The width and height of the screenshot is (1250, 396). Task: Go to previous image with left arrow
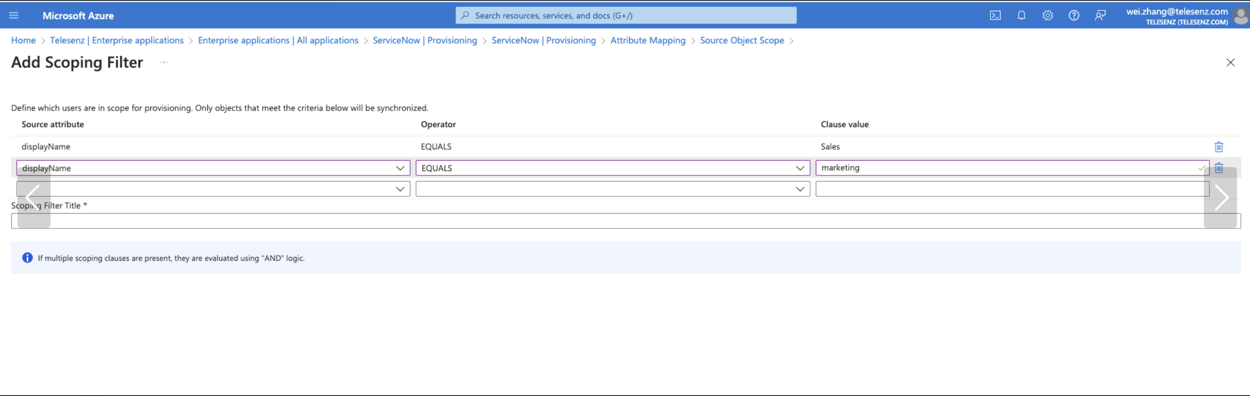[x=34, y=197]
